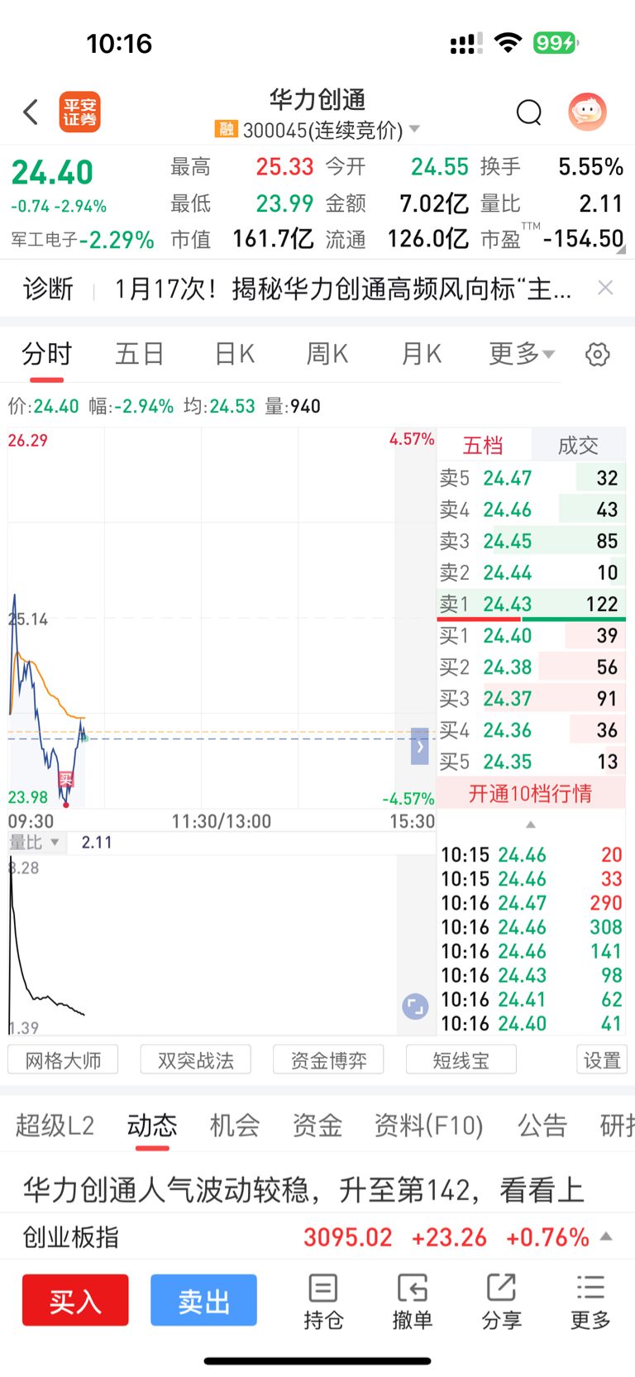Viewport: 635px width, 1377px height.
Task: Select 卖1 price 24.43 row
Action: point(531,604)
